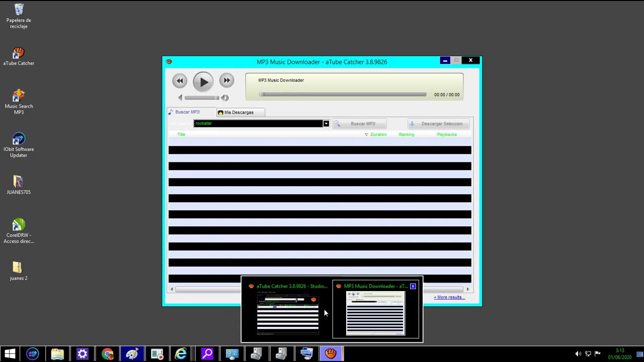Viewport: 644px width, 362px height.
Task: Click the loud speaker volume icon
Action: coord(225,98)
